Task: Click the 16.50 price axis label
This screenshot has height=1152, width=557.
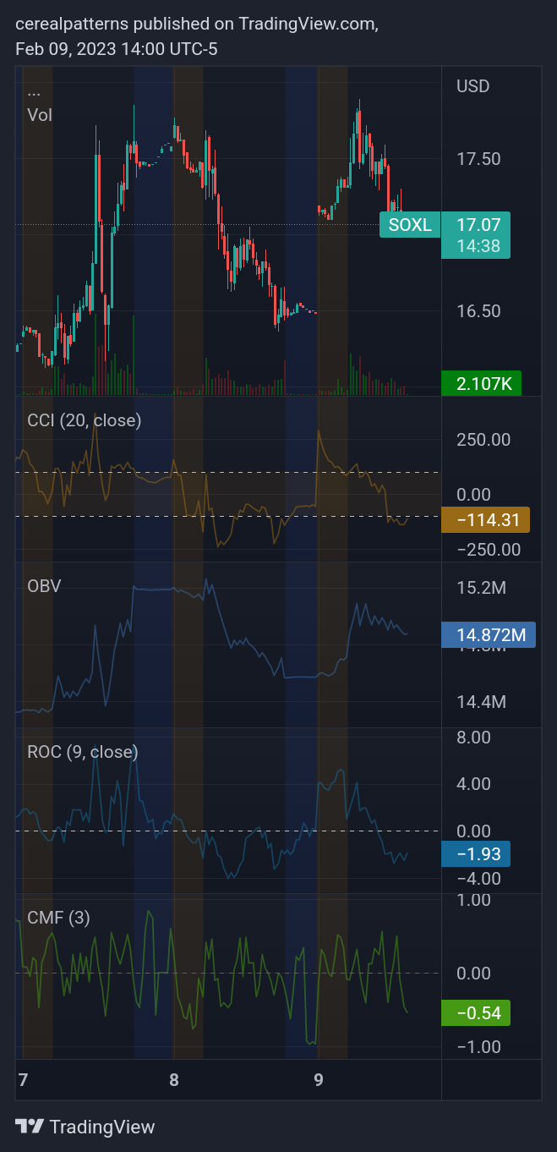Action: (x=479, y=311)
